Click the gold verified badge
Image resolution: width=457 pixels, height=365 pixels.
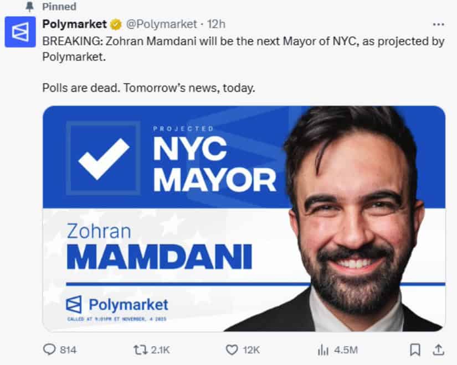point(116,24)
